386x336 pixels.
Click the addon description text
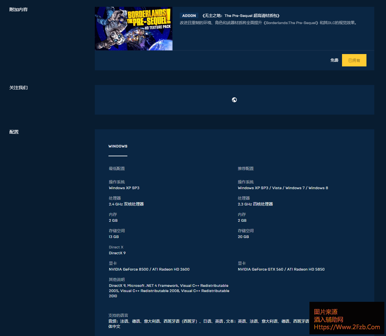269,23
